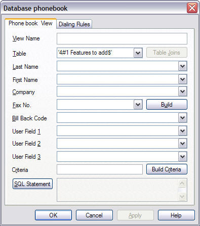Switch to the Dialing Rules tab
This screenshot has height=226, width=200.
coord(74,24)
